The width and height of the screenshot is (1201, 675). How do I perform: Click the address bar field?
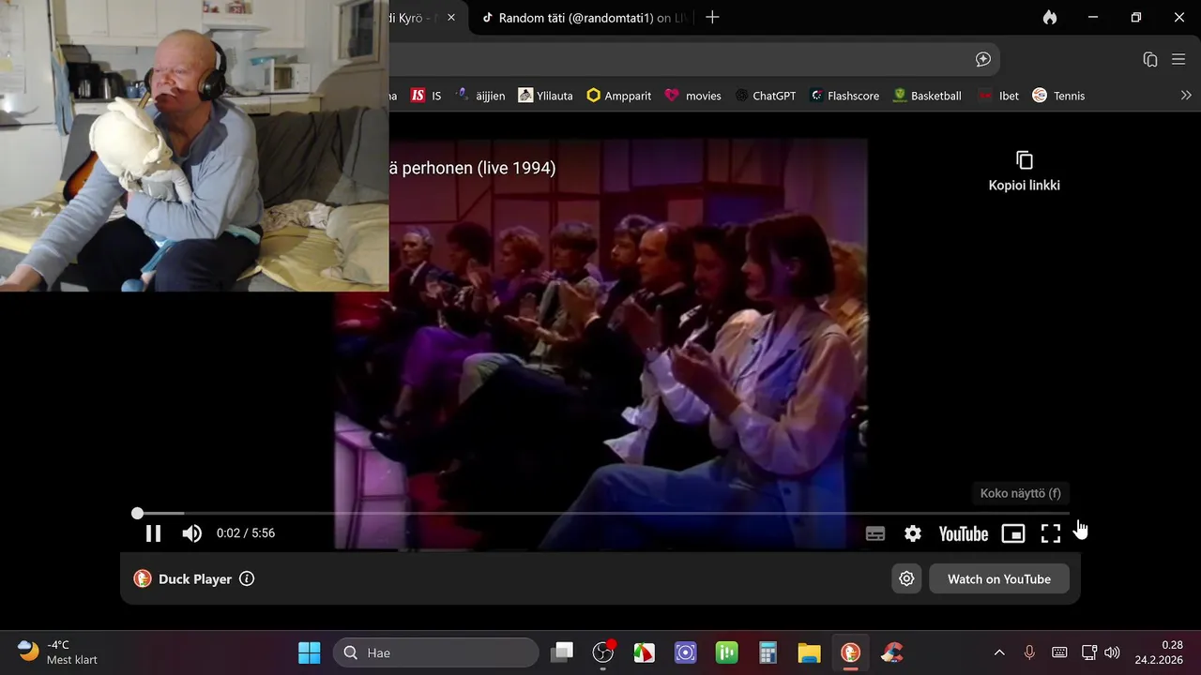click(694, 59)
